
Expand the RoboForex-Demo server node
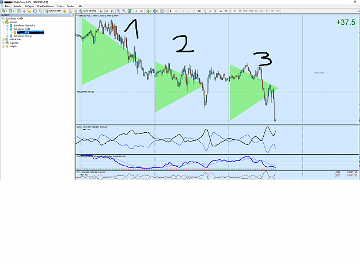click(x=7, y=36)
